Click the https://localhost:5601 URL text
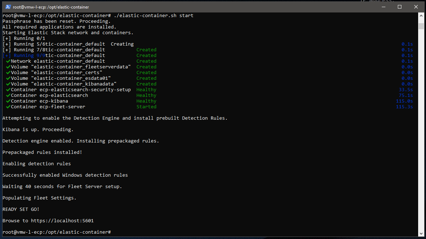426x239 pixels. [62, 221]
